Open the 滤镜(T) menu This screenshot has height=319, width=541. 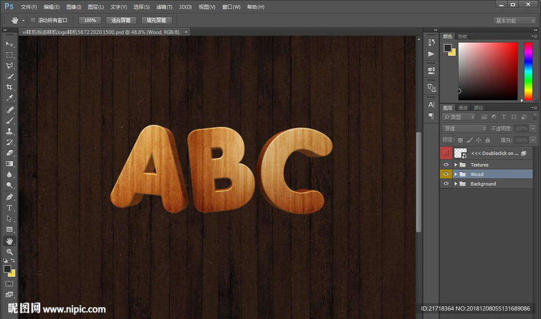point(164,7)
